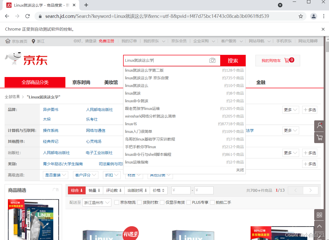Sort results by 销量
Image resolution: width=329 pixels, height=240 pixels.
point(94,190)
